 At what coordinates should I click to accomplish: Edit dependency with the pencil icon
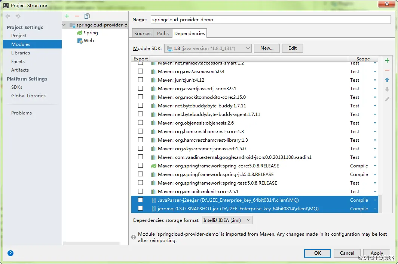[x=387, y=99]
